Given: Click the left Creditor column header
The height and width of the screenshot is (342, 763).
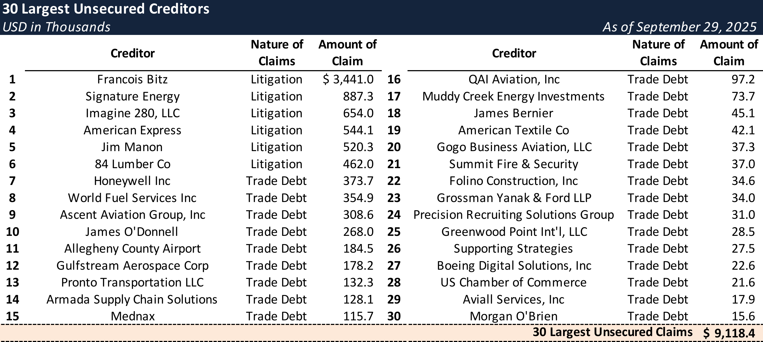Looking at the screenshot, I should [132, 53].
